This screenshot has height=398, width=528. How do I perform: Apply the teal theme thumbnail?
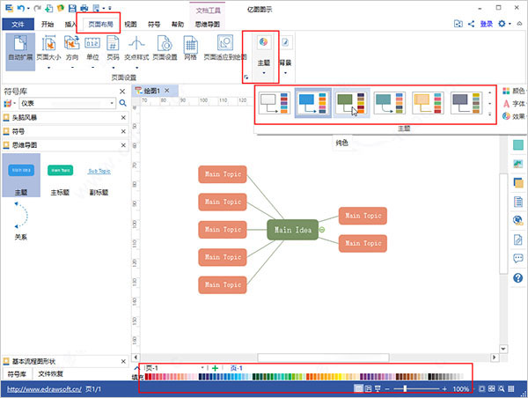(x=389, y=103)
